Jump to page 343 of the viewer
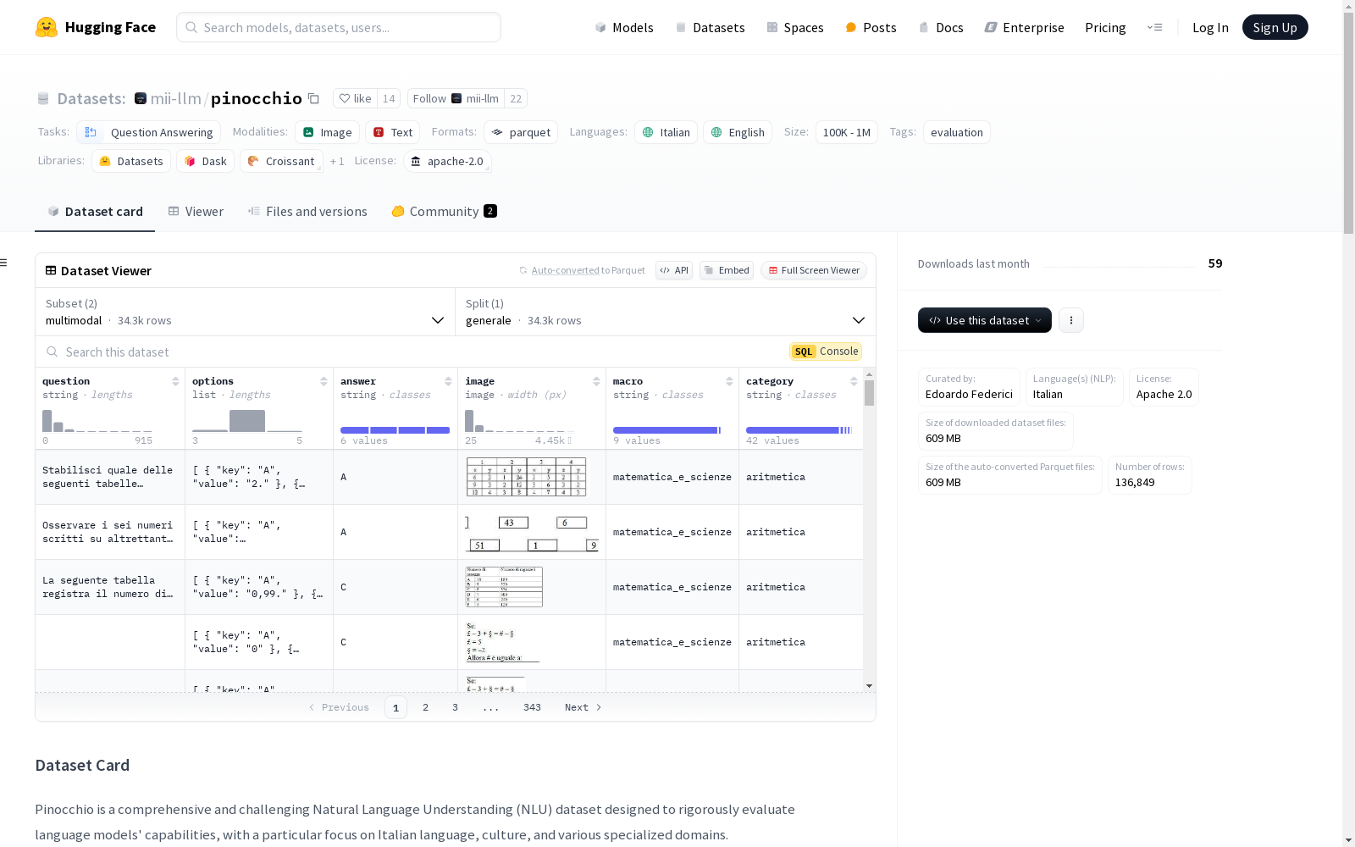 [532, 707]
